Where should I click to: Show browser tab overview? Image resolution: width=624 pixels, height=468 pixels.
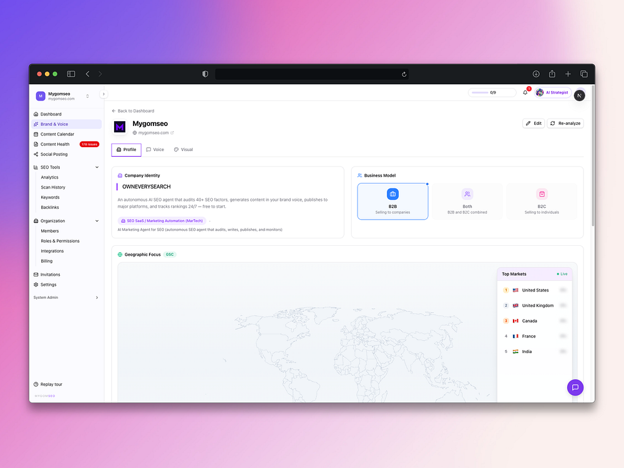click(584, 74)
